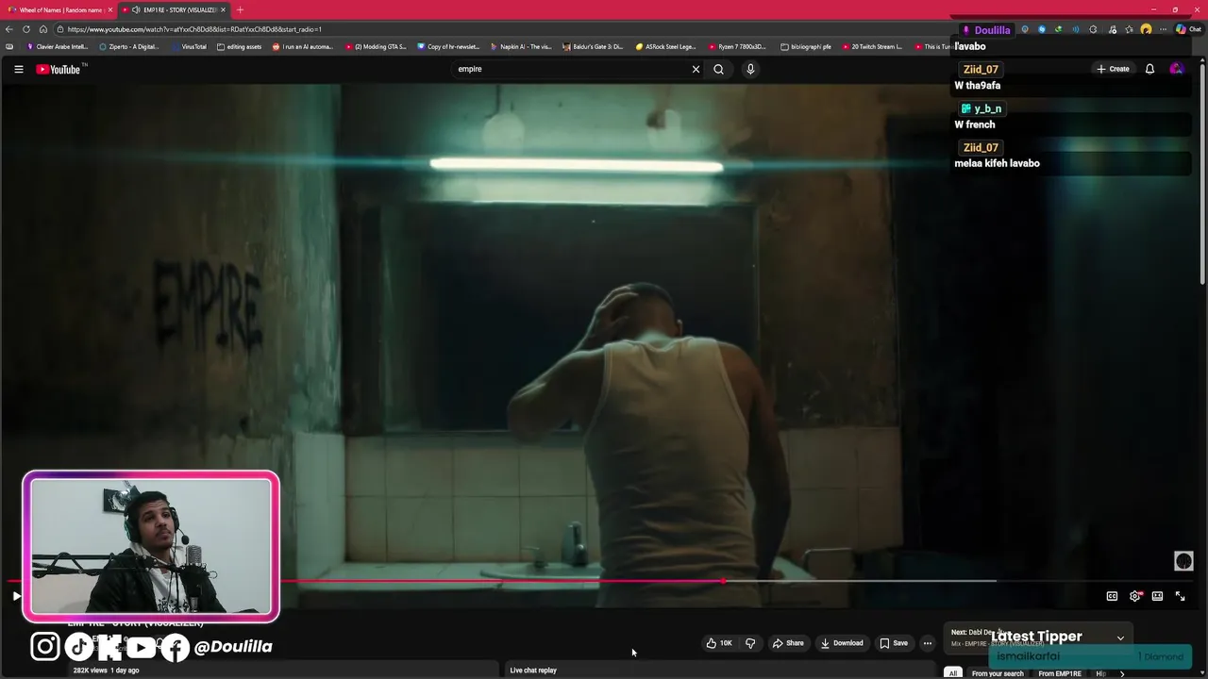Image resolution: width=1208 pixels, height=679 pixels.
Task: Open ASRock Steel Lege... bookmark
Action: click(665, 46)
